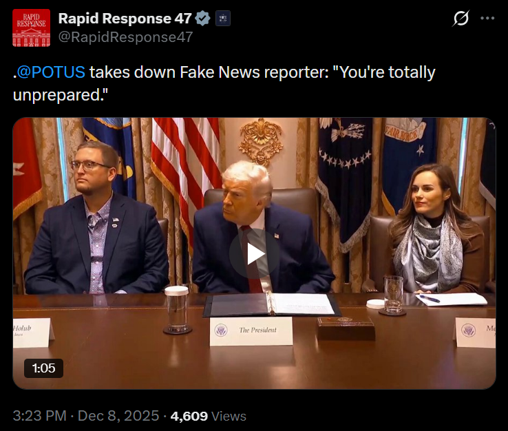Click the gold wall ornament above the center chair
The height and width of the screenshot is (431, 508).
point(261,140)
